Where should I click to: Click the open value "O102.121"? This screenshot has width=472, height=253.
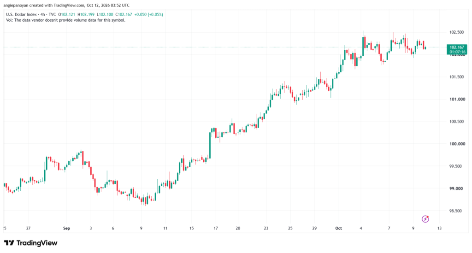[x=66, y=14]
